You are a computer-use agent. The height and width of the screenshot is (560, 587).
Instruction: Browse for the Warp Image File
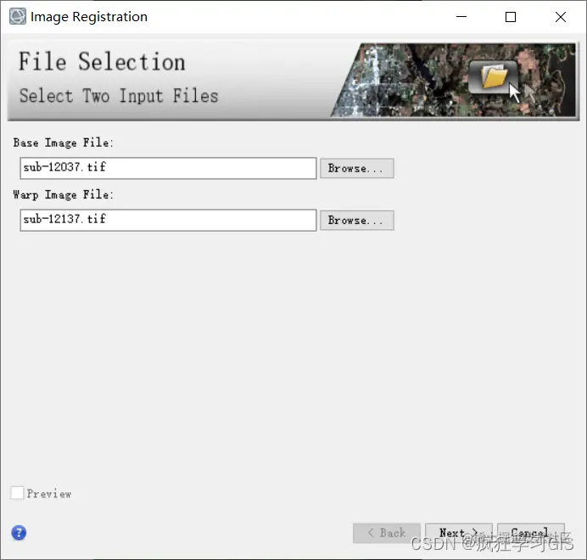point(357,221)
